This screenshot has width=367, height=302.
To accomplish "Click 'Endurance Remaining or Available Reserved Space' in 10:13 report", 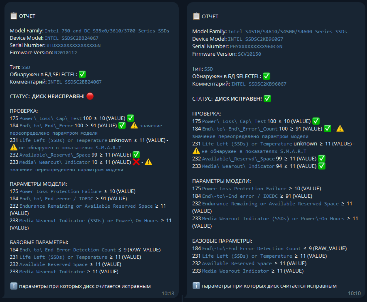I will [x=86, y=206].
